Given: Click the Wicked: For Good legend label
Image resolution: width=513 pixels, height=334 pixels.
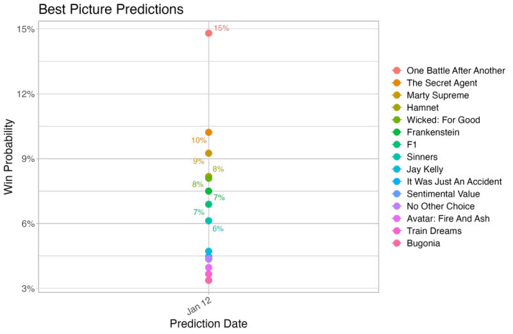Looking at the screenshot, I should pyautogui.click(x=443, y=120).
